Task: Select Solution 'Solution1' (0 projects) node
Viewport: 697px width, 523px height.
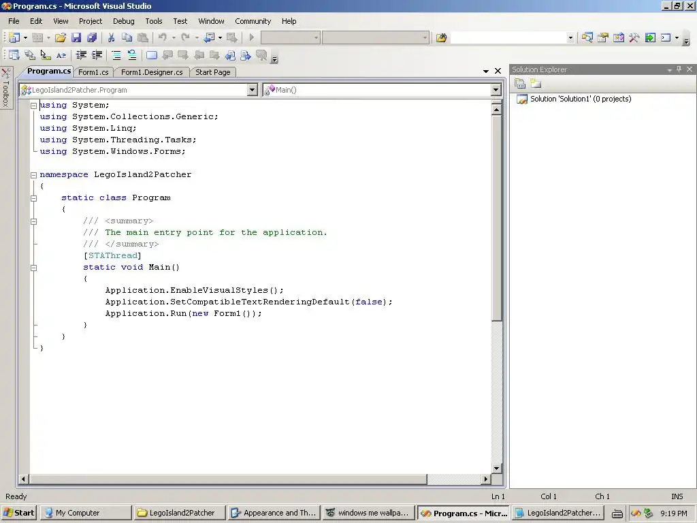Action: click(581, 99)
